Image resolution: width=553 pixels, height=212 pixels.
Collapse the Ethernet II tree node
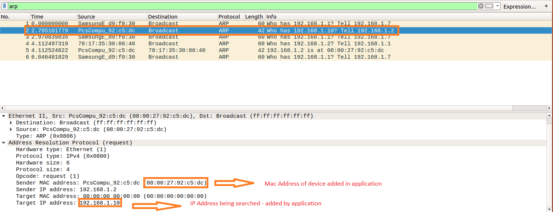coord(4,116)
